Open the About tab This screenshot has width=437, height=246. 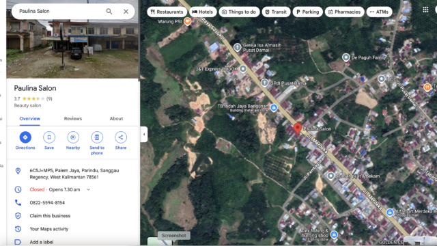point(116,118)
